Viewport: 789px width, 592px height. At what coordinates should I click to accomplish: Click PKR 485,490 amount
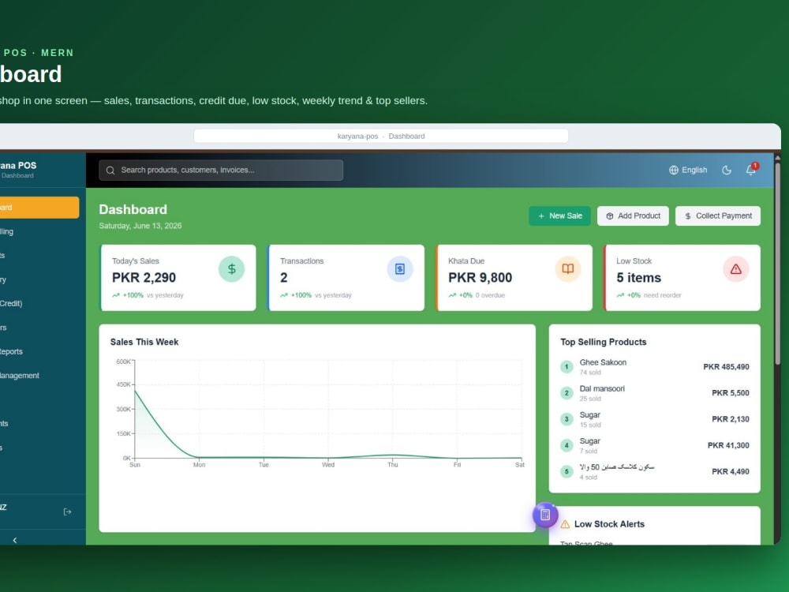(x=726, y=367)
